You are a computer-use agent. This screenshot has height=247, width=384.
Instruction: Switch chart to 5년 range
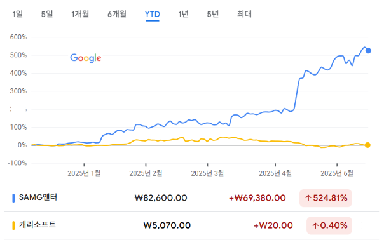click(213, 14)
